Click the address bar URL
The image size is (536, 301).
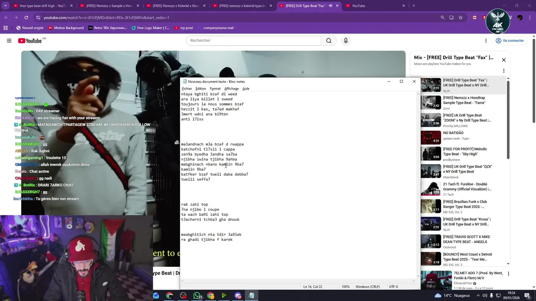106,18
